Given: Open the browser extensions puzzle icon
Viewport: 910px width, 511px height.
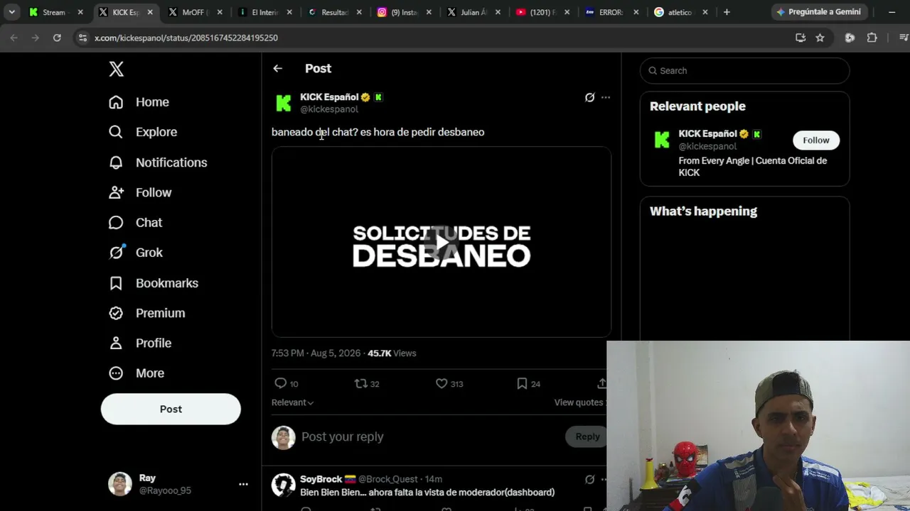Looking at the screenshot, I should 872,38.
